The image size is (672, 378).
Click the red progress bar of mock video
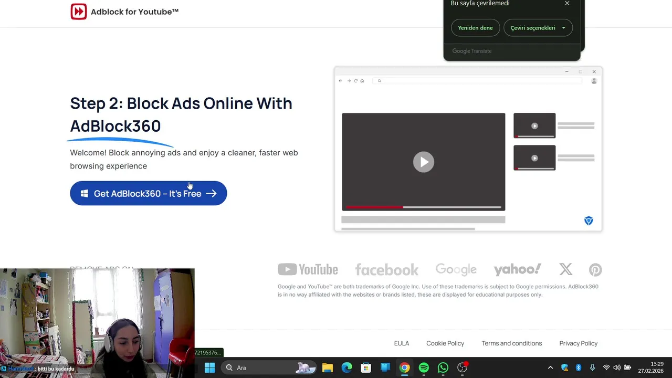click(374, 207)
